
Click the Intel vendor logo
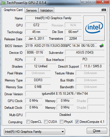(94, 28)
